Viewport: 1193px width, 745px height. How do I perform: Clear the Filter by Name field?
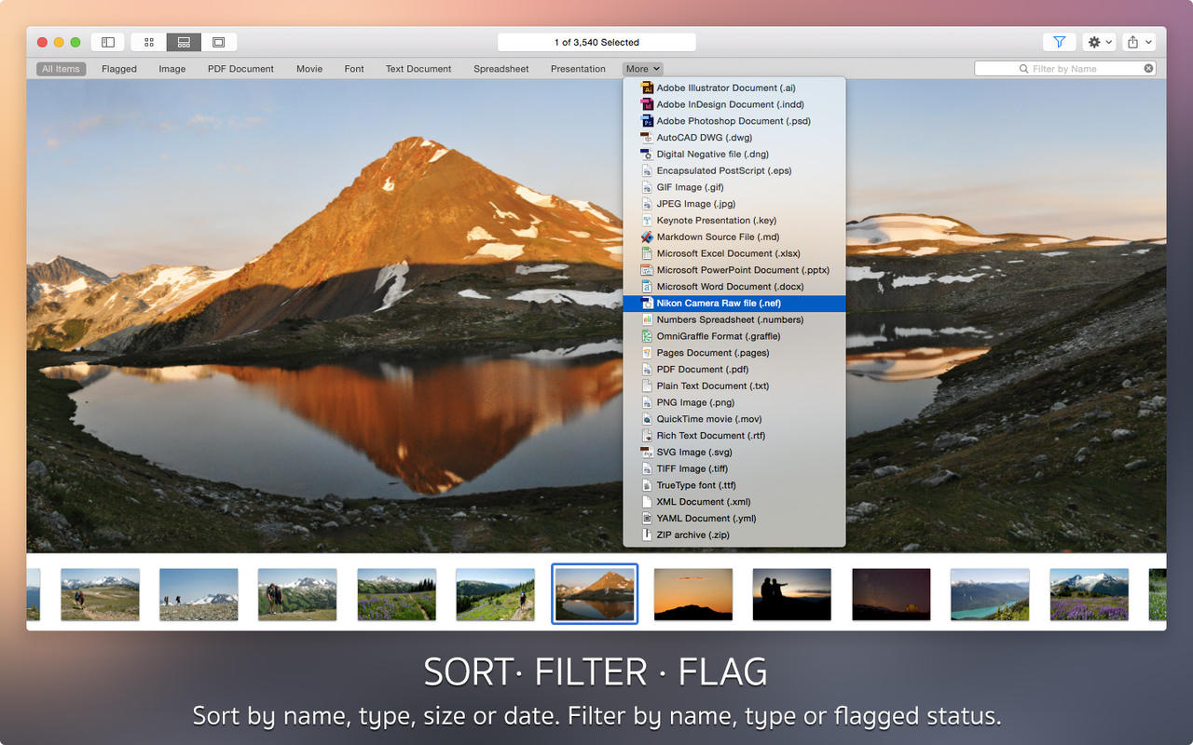coord(1147,67)
